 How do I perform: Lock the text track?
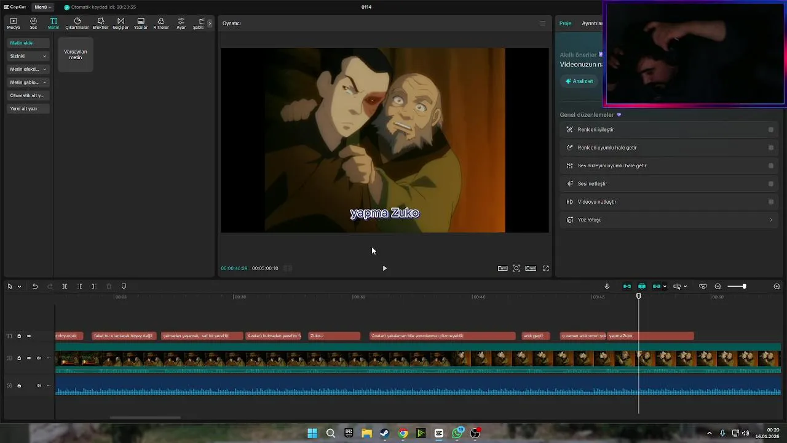point(19,336)
